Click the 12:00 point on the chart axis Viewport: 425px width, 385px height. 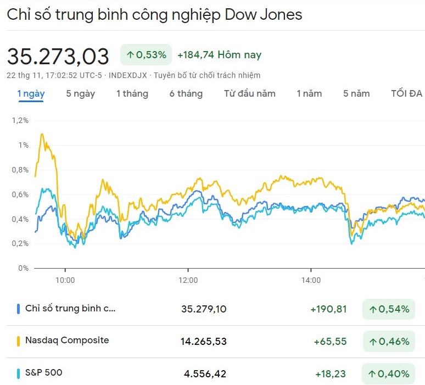coord(188,280)
